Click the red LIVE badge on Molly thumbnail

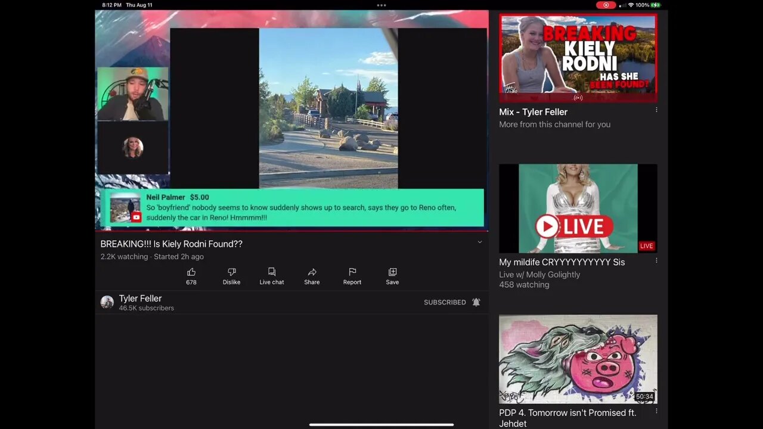pos(647,245)
